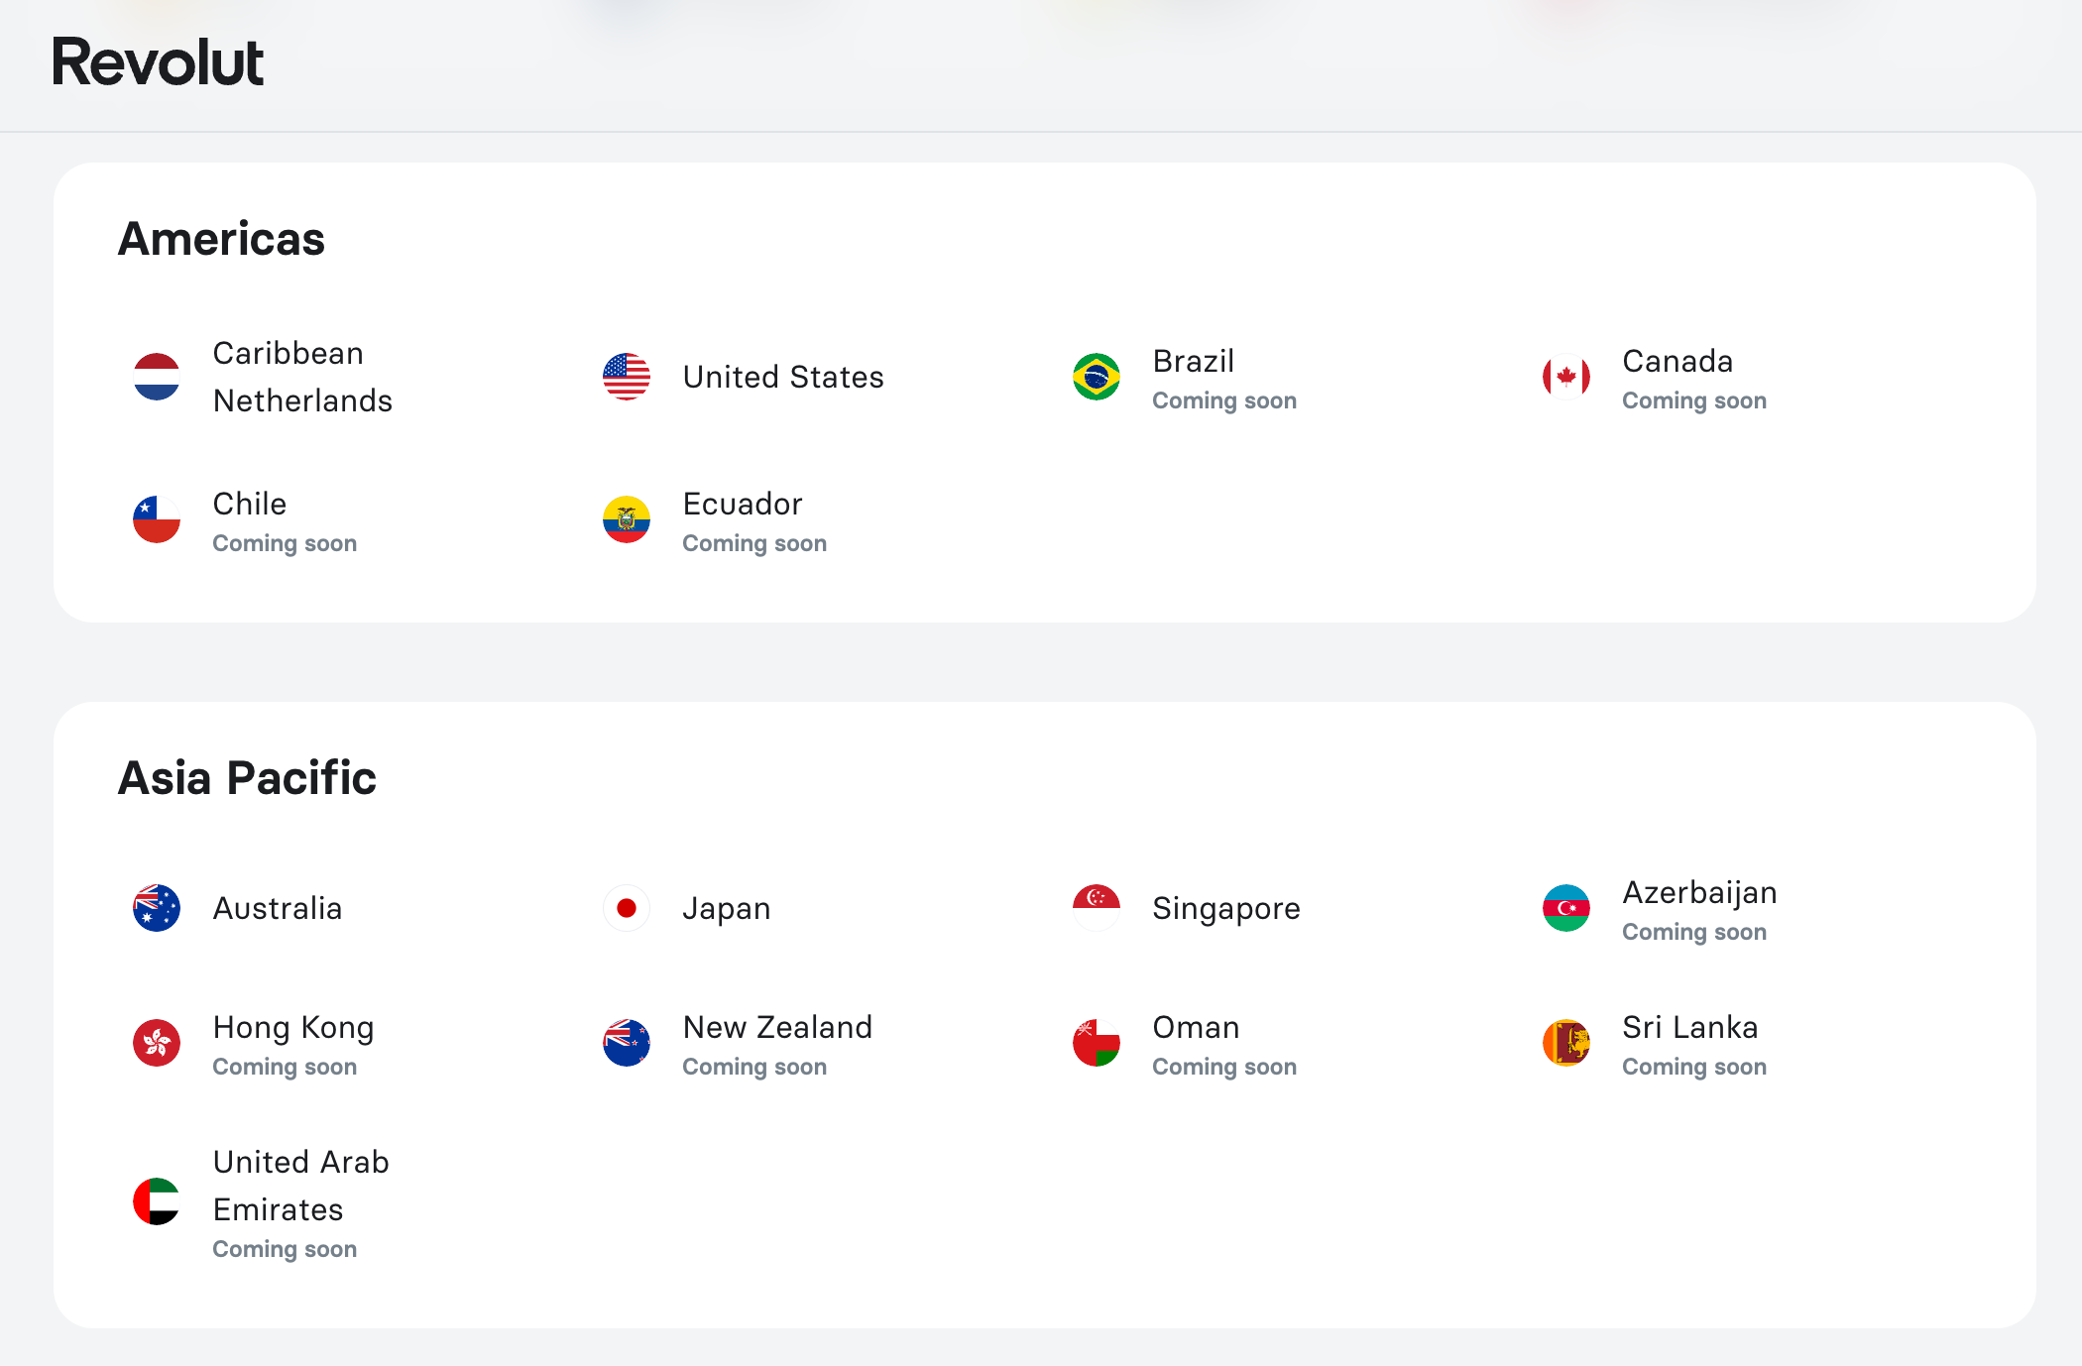Select United States as your country
The height and width of the screenshot is (1366, 2082).
tap(782, 377)
